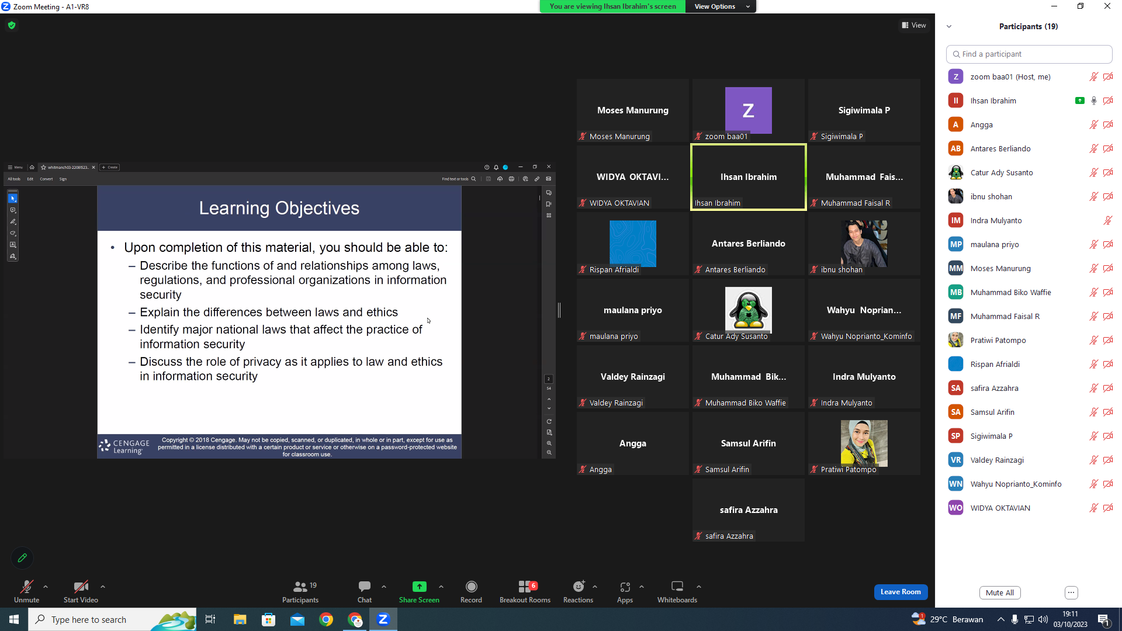1122x631 pixels.
Task: Toggle microphone for Antares Berliando in list
Action: coord(1093,148)
